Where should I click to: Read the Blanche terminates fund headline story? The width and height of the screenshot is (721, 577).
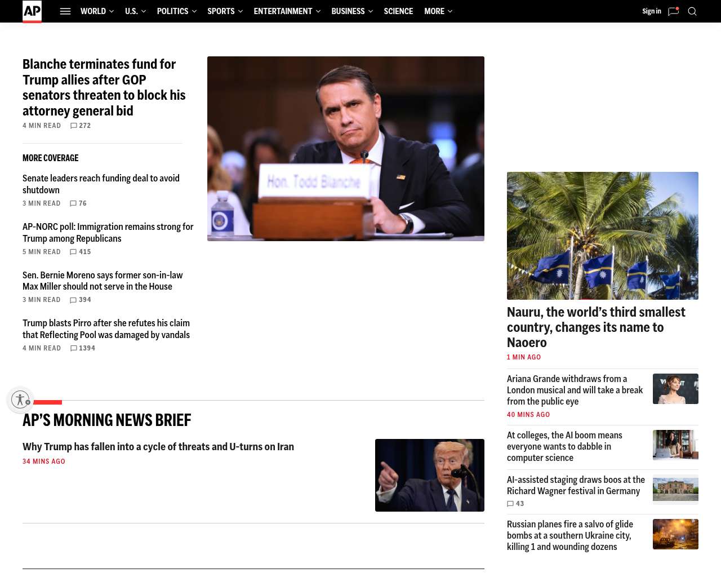[x=104, y=87]
